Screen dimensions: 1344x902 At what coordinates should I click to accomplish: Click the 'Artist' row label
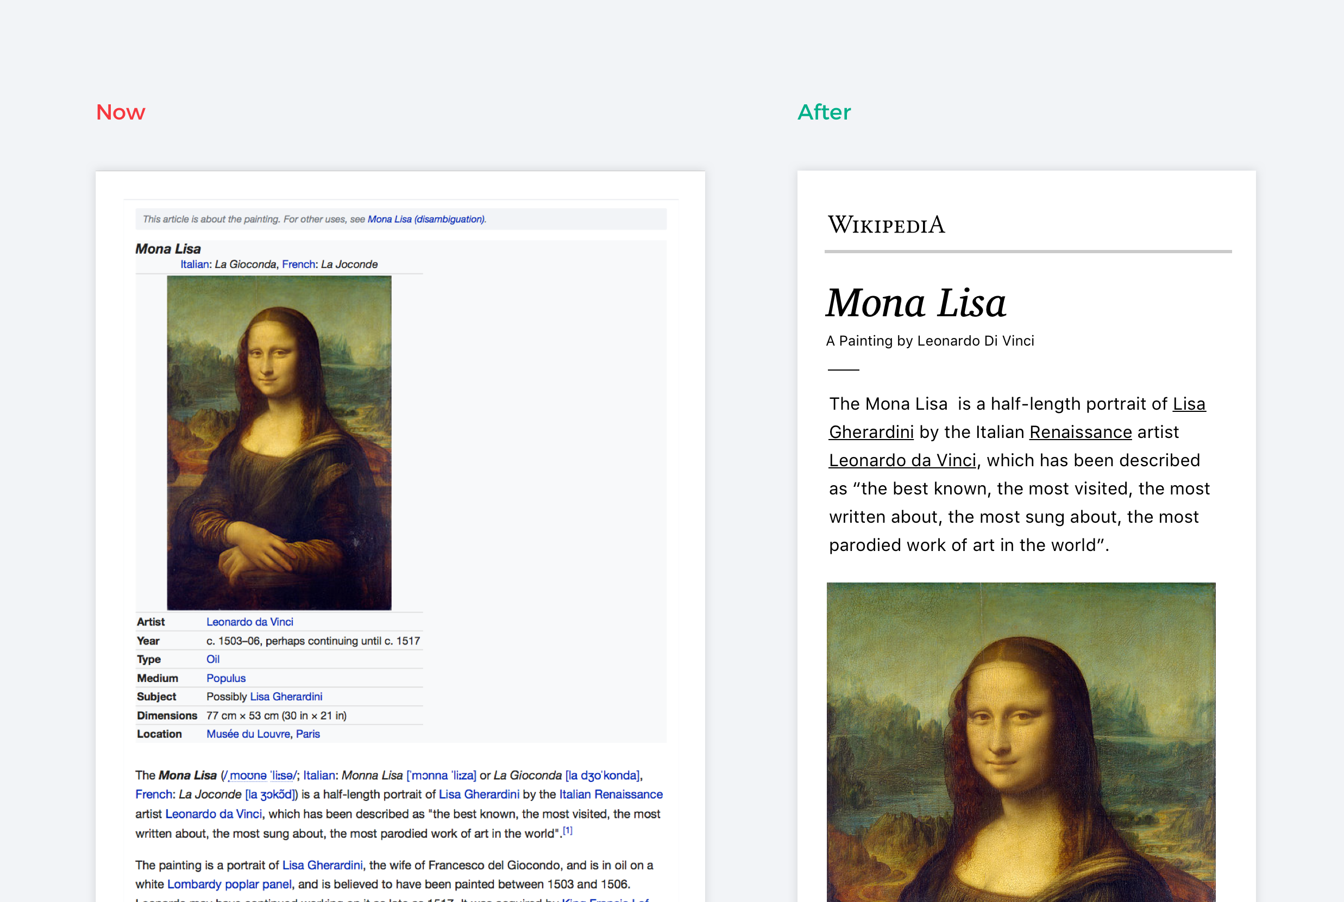tap(150, 622)
